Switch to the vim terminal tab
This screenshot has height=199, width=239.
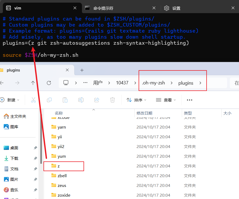pyautogui.click(x=42, y=8)
